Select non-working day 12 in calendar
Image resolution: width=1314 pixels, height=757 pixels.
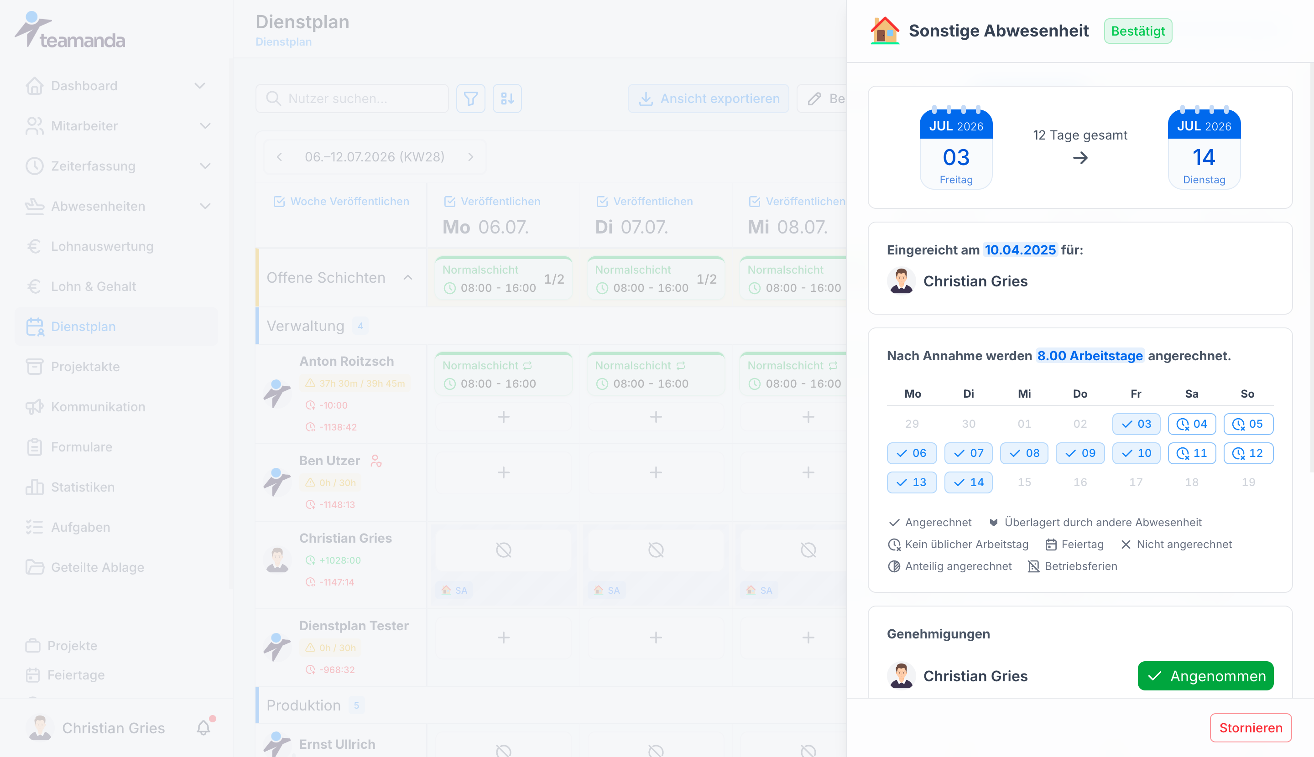pos(1247,453)
